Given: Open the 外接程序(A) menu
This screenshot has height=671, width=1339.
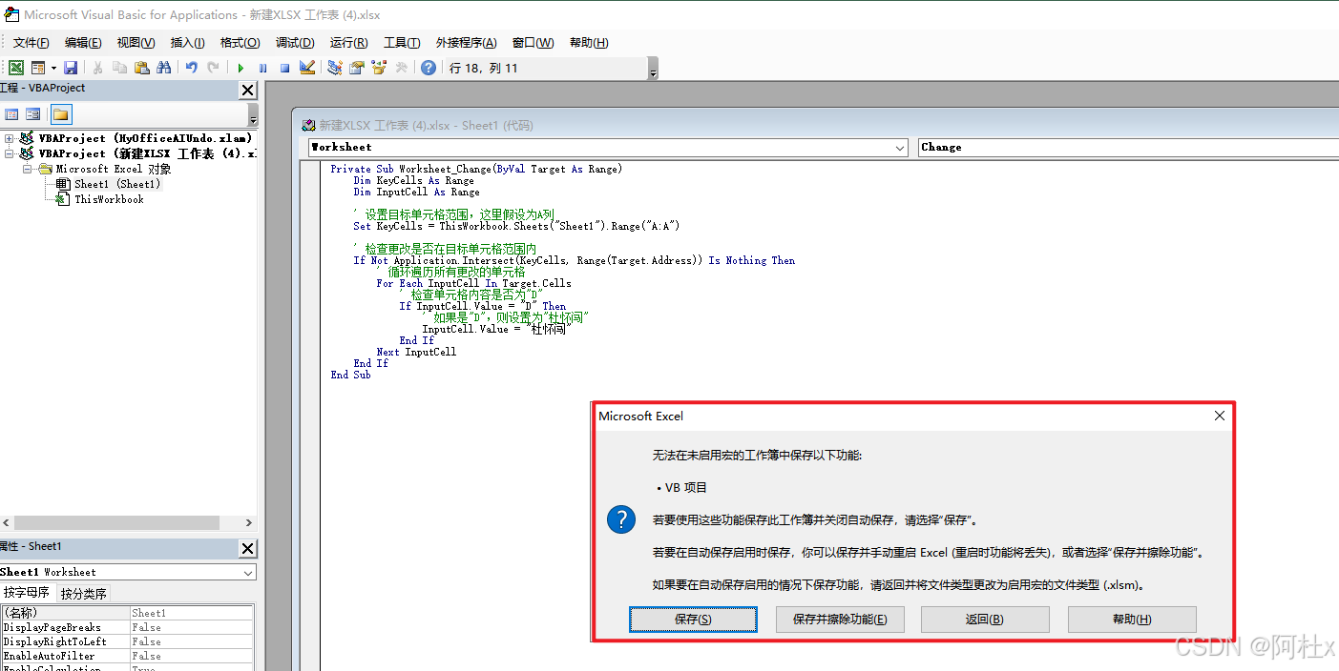Looking at the screenshot, I should [466, 42].
